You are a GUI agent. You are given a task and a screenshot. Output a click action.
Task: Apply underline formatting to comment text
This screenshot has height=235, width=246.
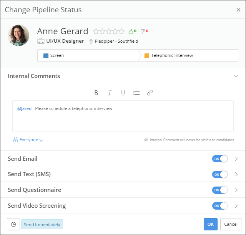pyautogui.click(x=123, y=93)
